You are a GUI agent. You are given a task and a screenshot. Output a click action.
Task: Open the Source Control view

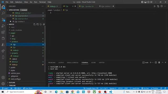click(x=3, y=20)
